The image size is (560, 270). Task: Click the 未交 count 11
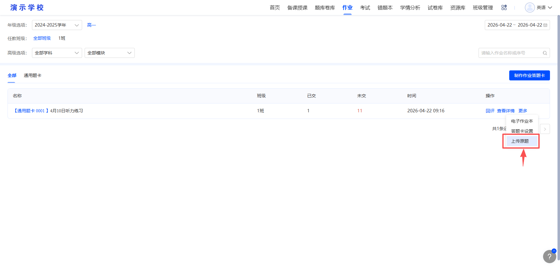[360, 111]
